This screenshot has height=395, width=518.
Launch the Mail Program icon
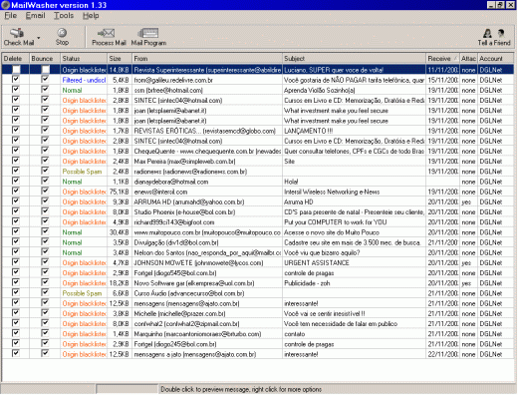148,37
